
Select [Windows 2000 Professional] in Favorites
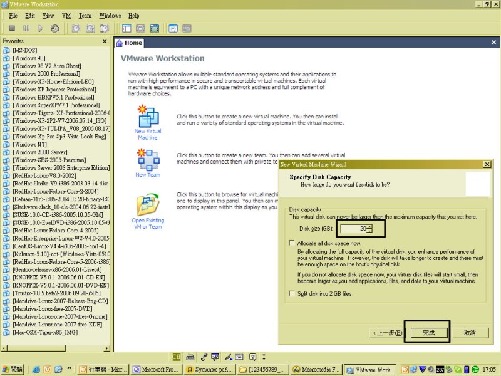click(46, 73)
